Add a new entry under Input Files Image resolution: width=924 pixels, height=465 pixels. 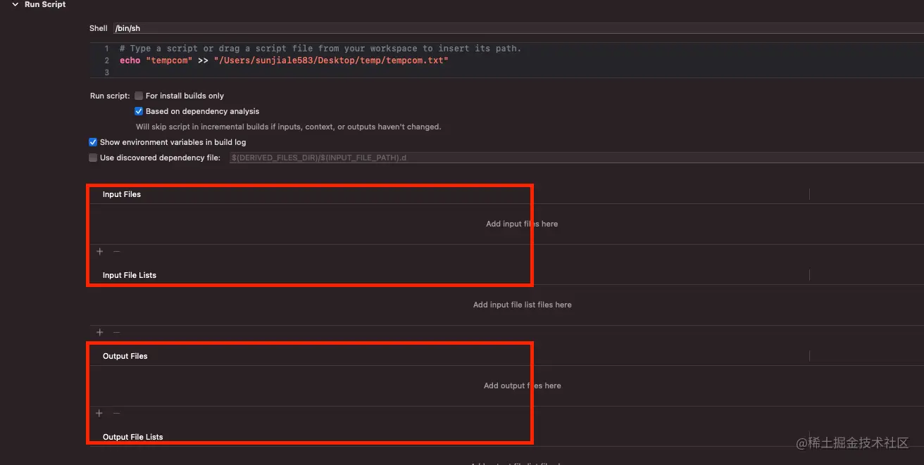99,251
